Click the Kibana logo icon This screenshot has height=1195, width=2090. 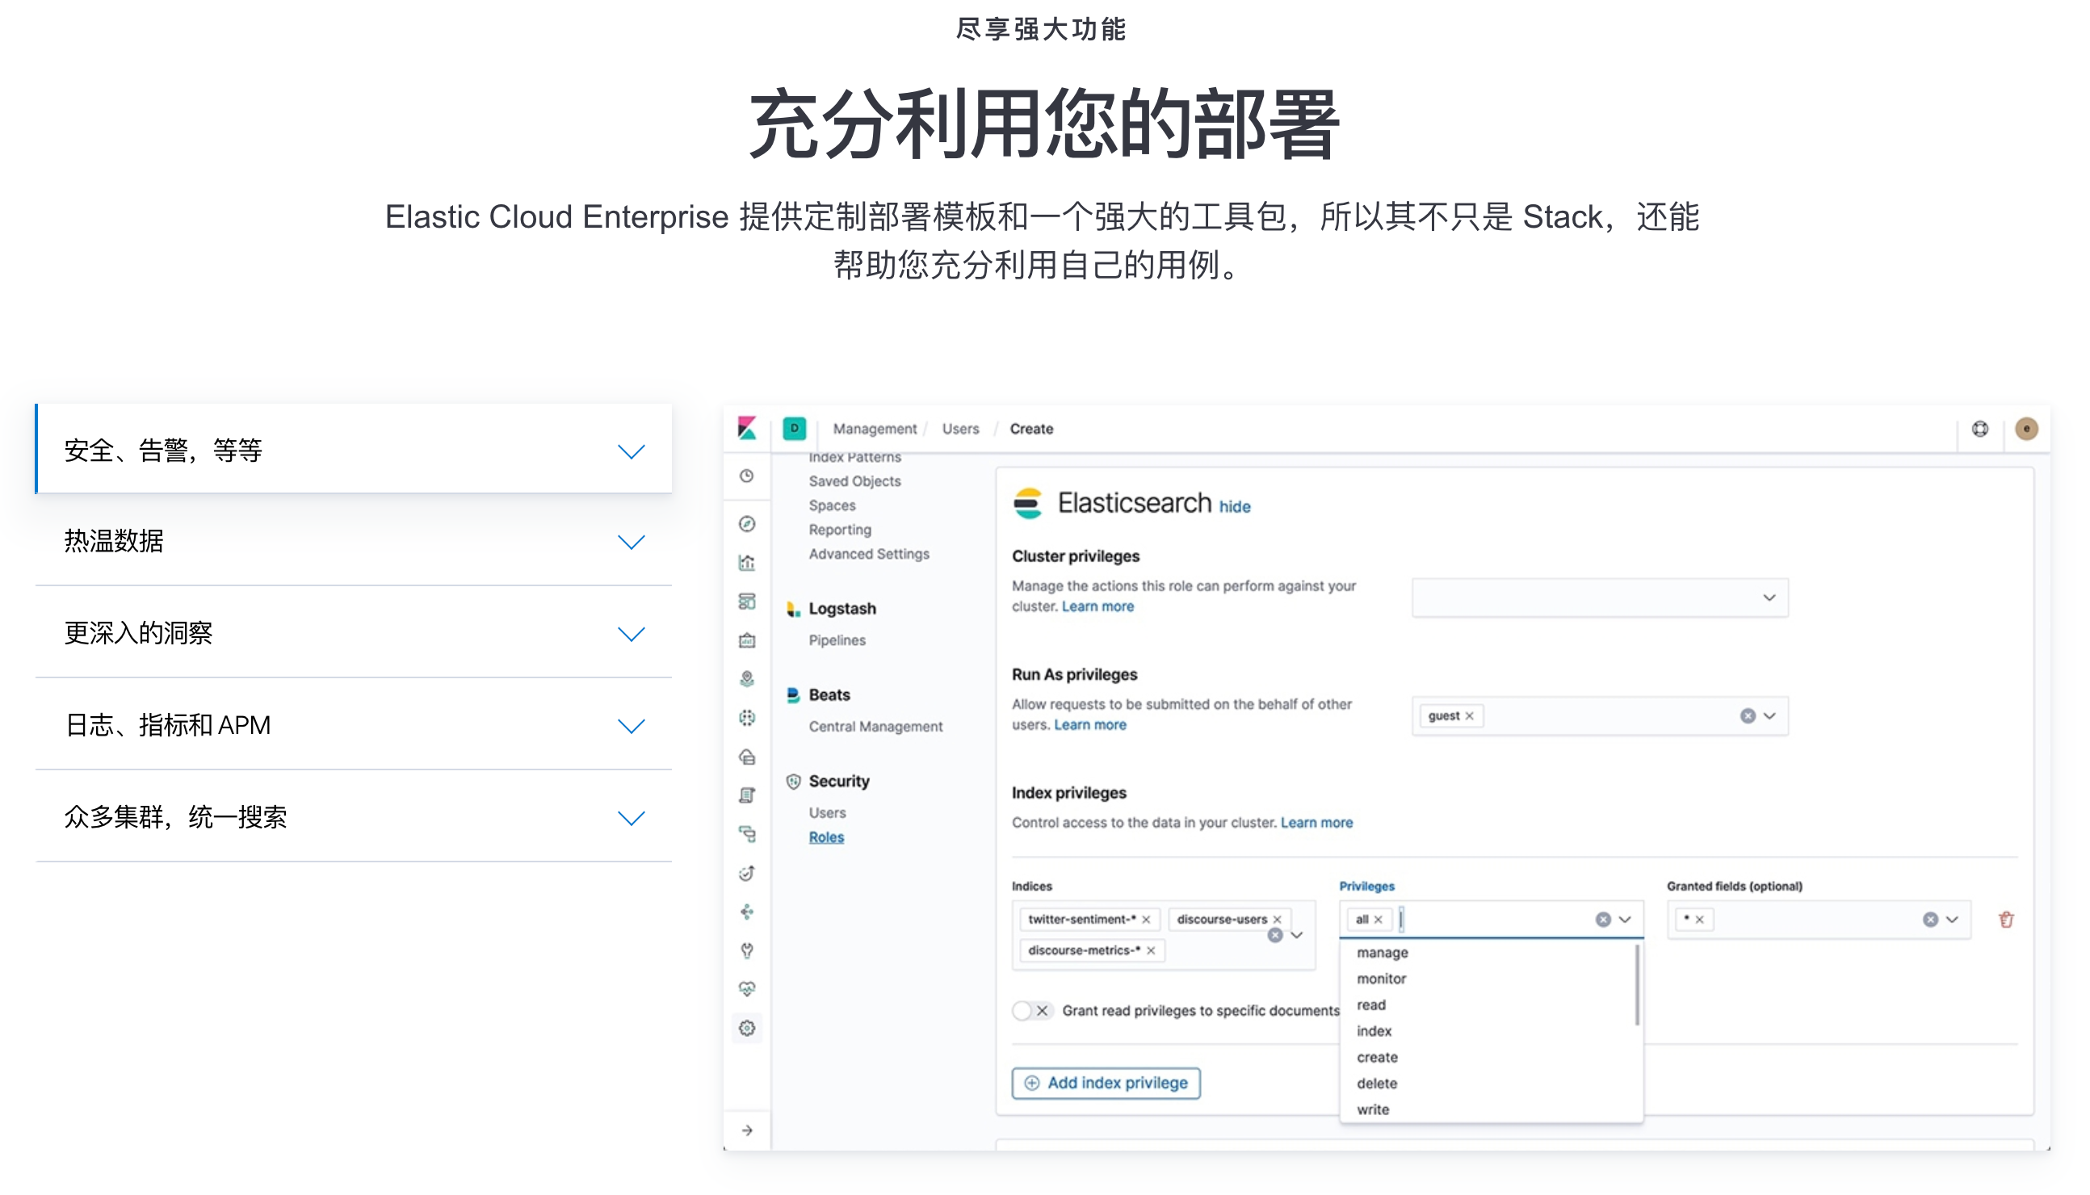(747, 429)
